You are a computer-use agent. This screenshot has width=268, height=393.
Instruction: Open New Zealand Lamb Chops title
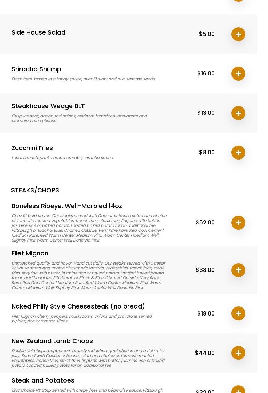(x=52, y=341)
